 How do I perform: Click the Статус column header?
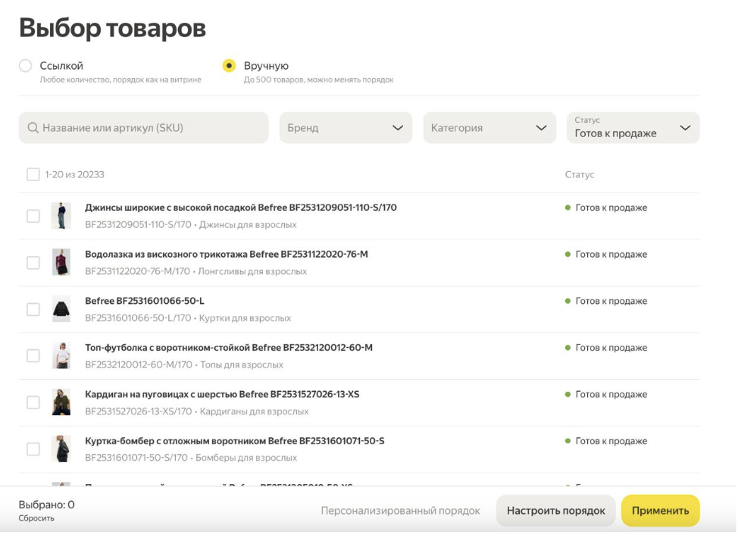pyautogui.click(x=580, y=174)
